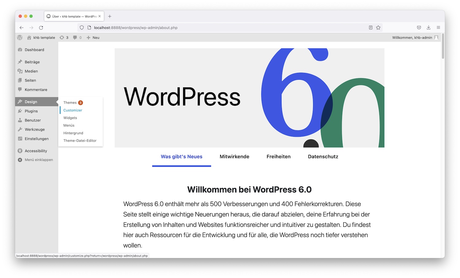The height and width of the screenshot is (278, 460).
Task: Reload the page with refresh icon
Action: pyautogui.click(x=41, y=28)
